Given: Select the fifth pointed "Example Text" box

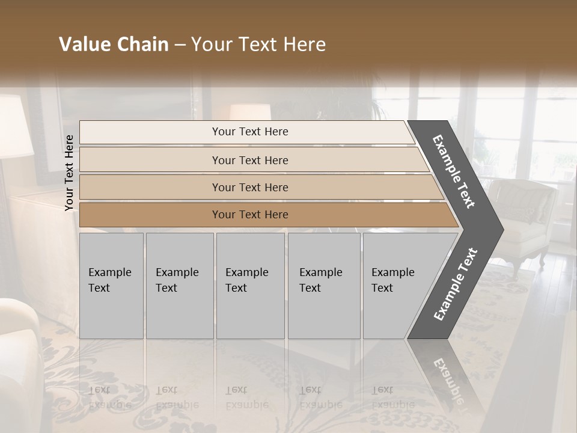Looking at the screenshot, I should pos(397,285).
